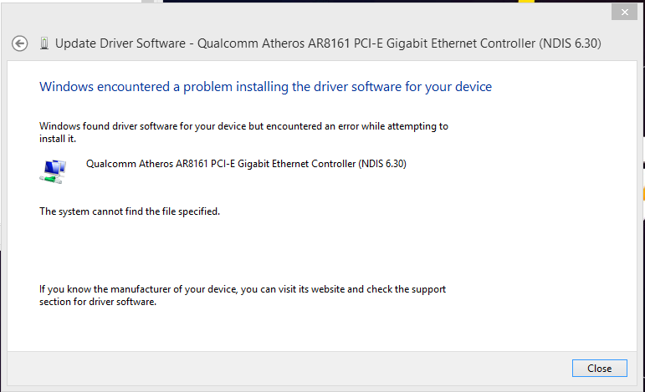
Task: Close the dialog using the top-right X
Action: (x=623, y=13)
